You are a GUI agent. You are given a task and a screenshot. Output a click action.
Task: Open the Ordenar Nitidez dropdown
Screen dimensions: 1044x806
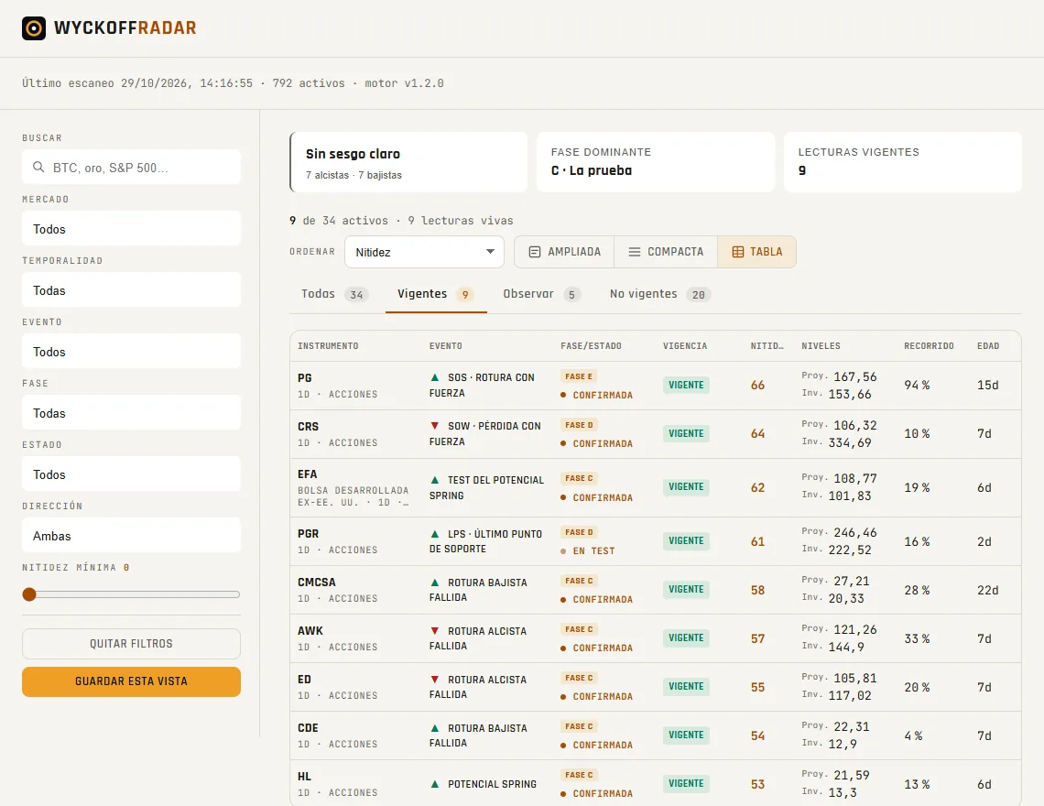coord(424,253)
